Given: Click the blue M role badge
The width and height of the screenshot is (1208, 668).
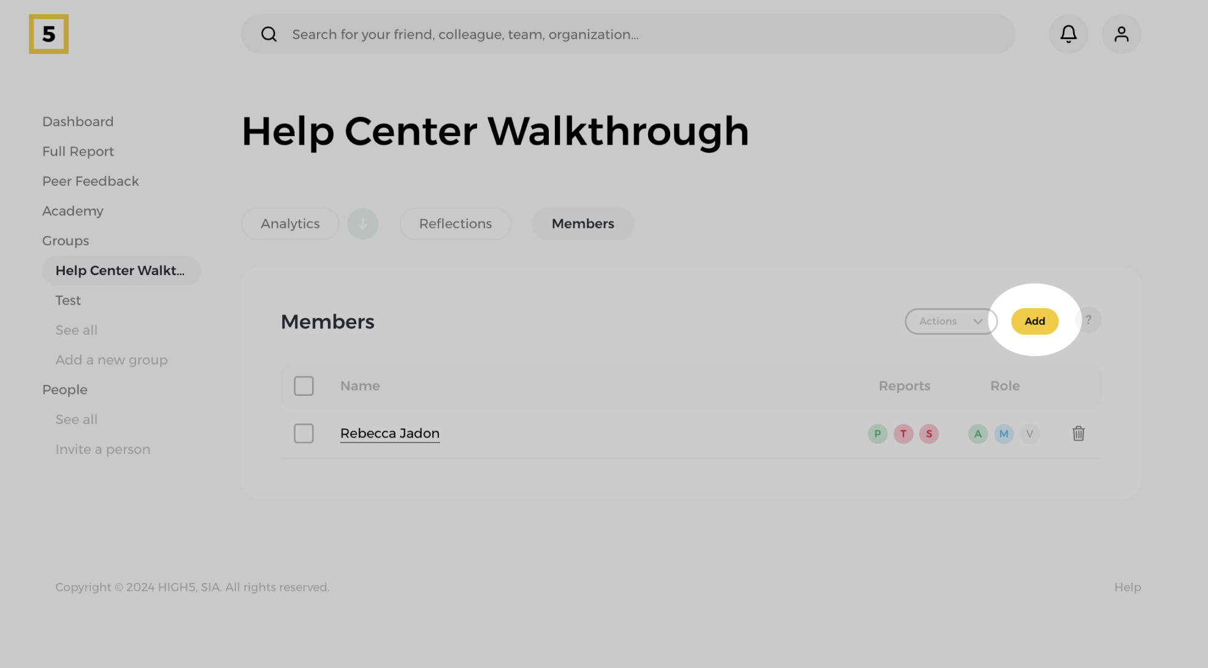Looking at the screenshot, I should pyautogui.click(x=1003, y=434).
